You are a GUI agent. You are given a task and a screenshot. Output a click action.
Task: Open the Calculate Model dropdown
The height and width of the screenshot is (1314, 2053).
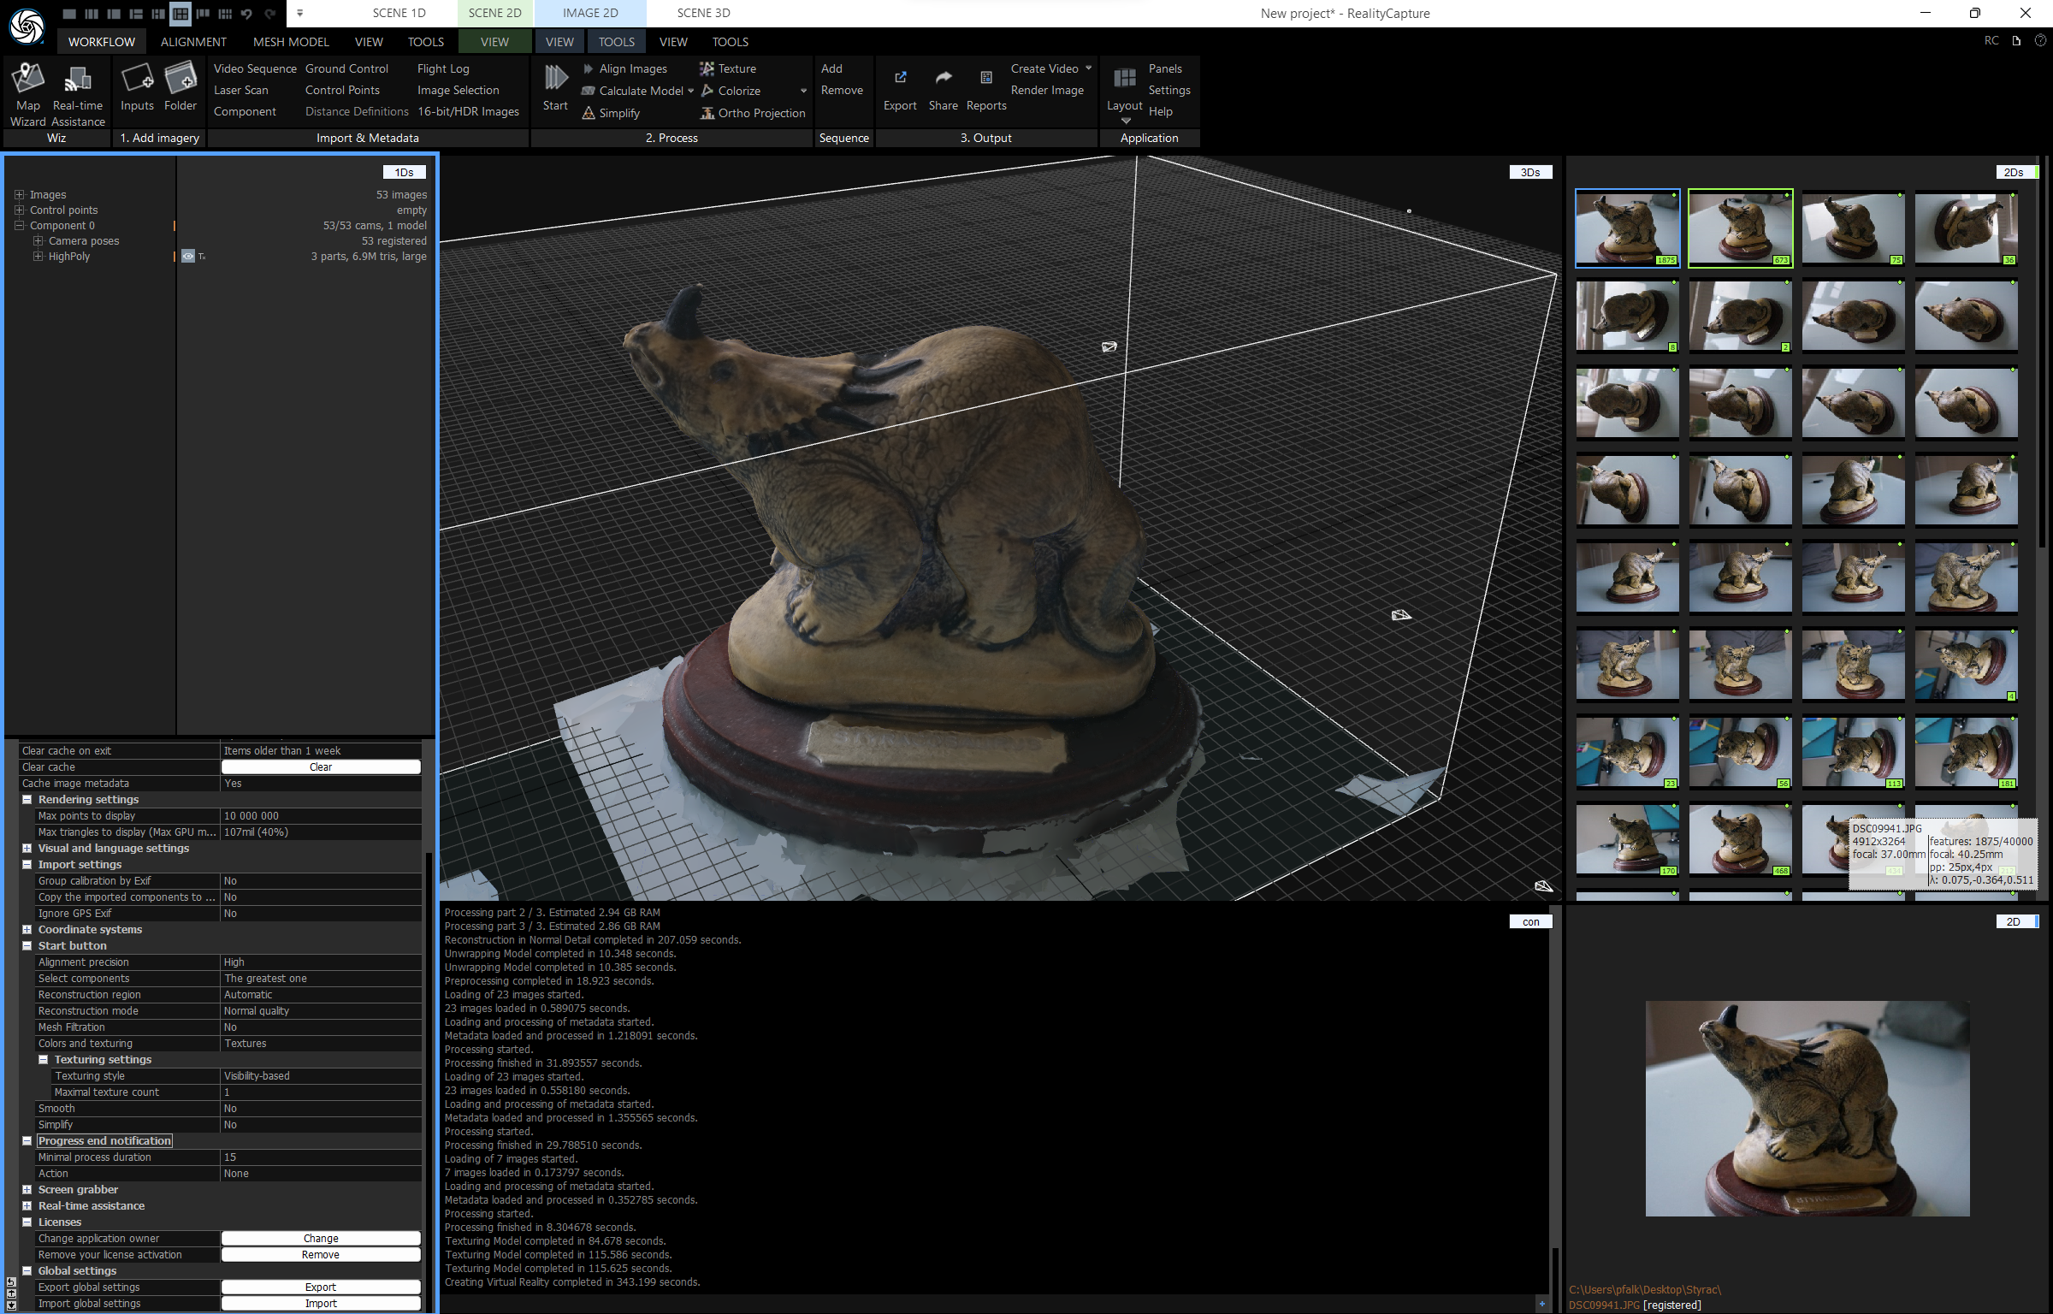(691, 90)
